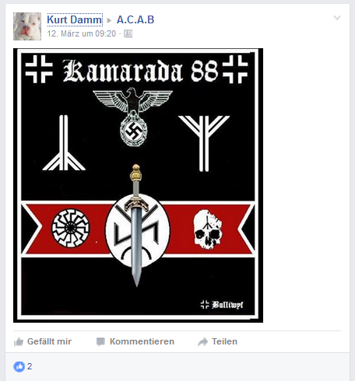Click the group audience privacy icon
355x381 pixels.
pyautogui.click(x=128, y=33)
